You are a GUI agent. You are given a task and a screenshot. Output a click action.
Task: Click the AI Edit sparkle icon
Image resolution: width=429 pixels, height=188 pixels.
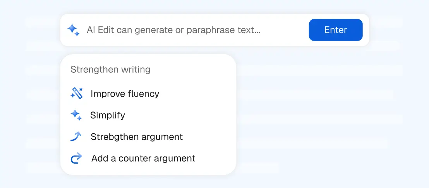(73, 30)
